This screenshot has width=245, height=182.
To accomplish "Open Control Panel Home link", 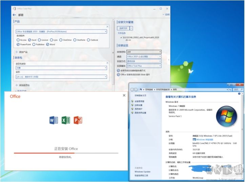I will click(141, 95).
